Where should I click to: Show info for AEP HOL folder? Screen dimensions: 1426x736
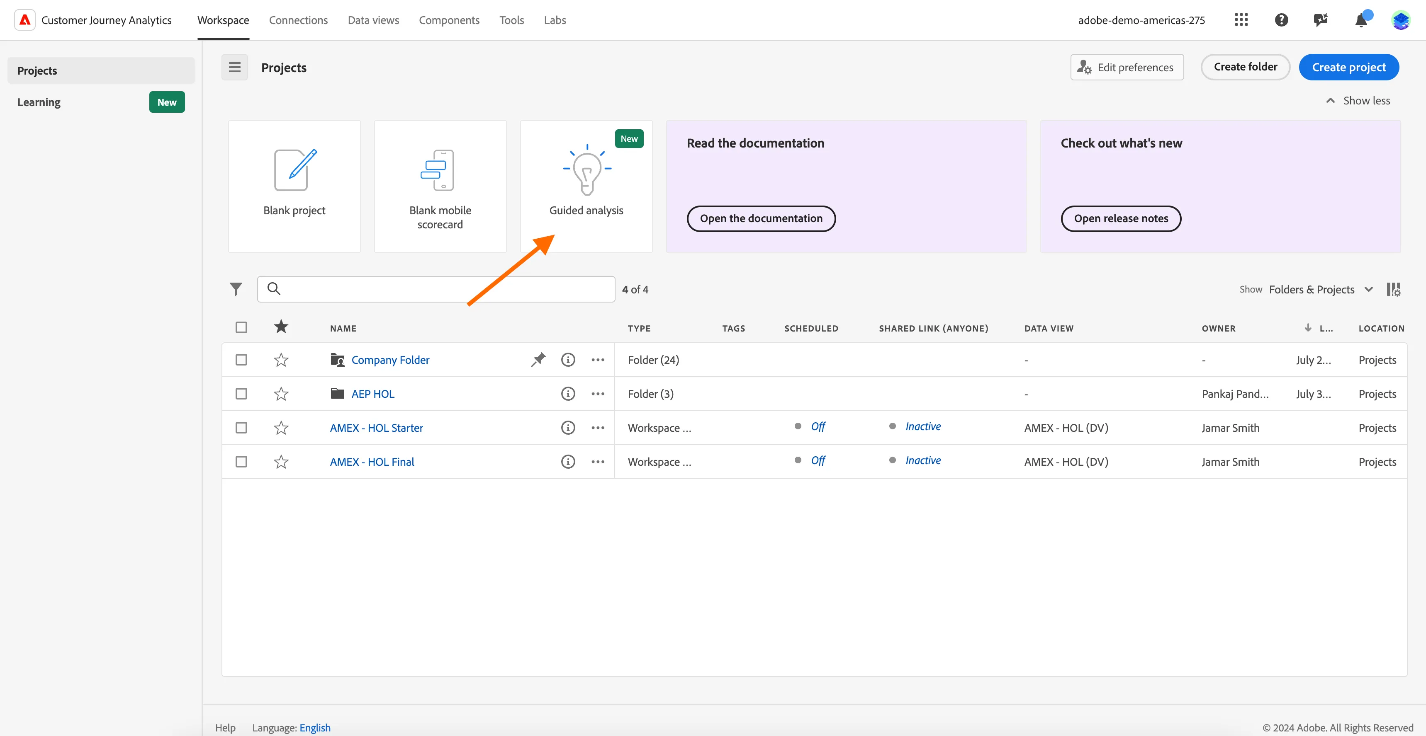(568, 394)
